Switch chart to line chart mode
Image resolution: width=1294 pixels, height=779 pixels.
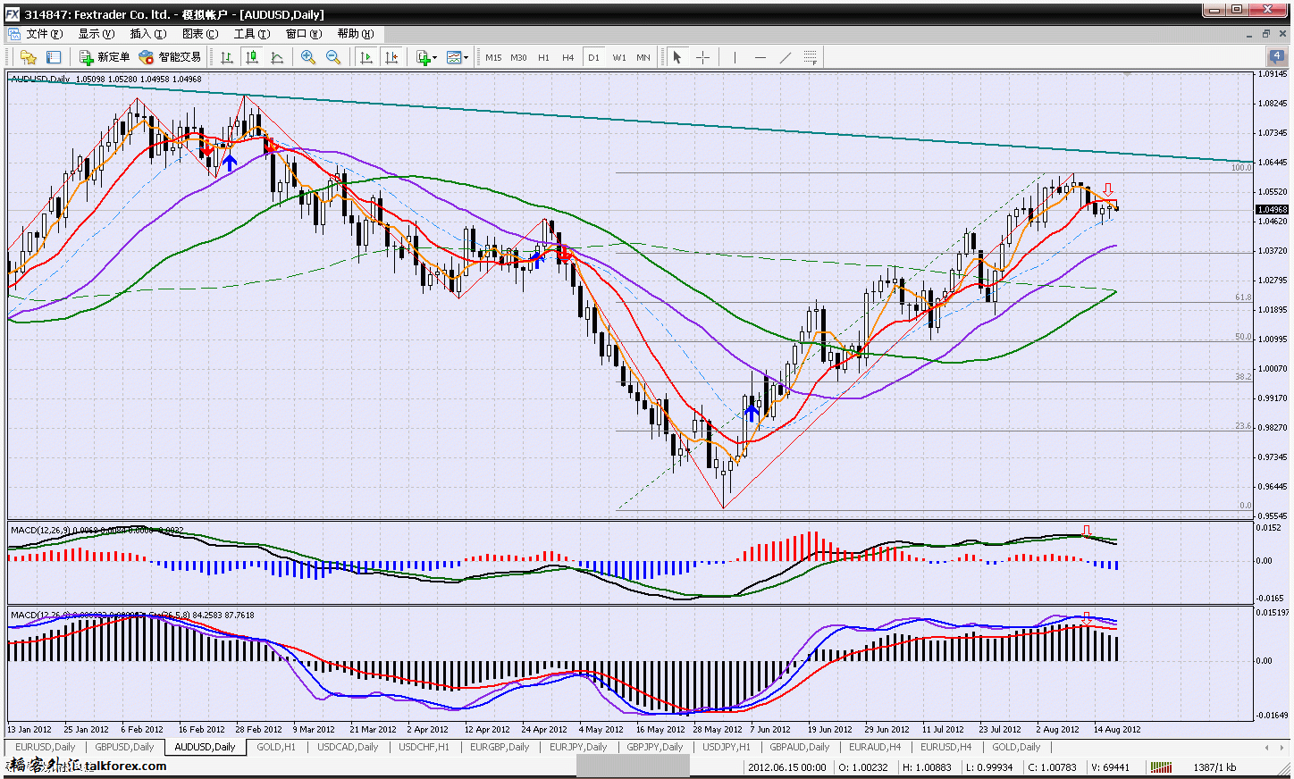277,57
